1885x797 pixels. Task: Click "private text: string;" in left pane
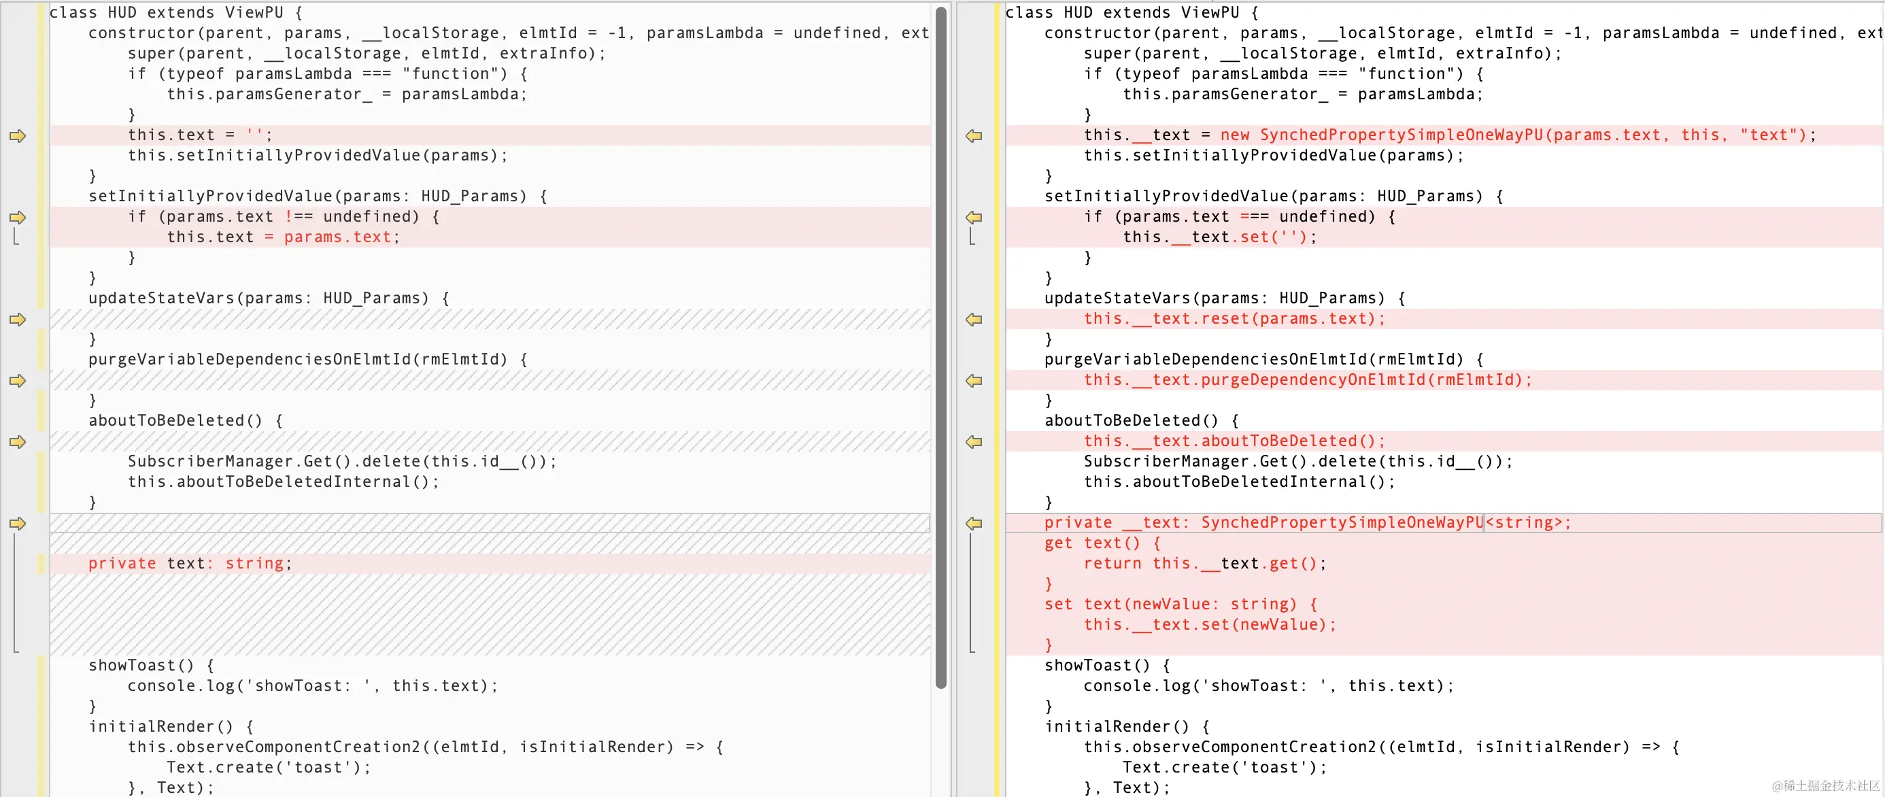point(190,564)
